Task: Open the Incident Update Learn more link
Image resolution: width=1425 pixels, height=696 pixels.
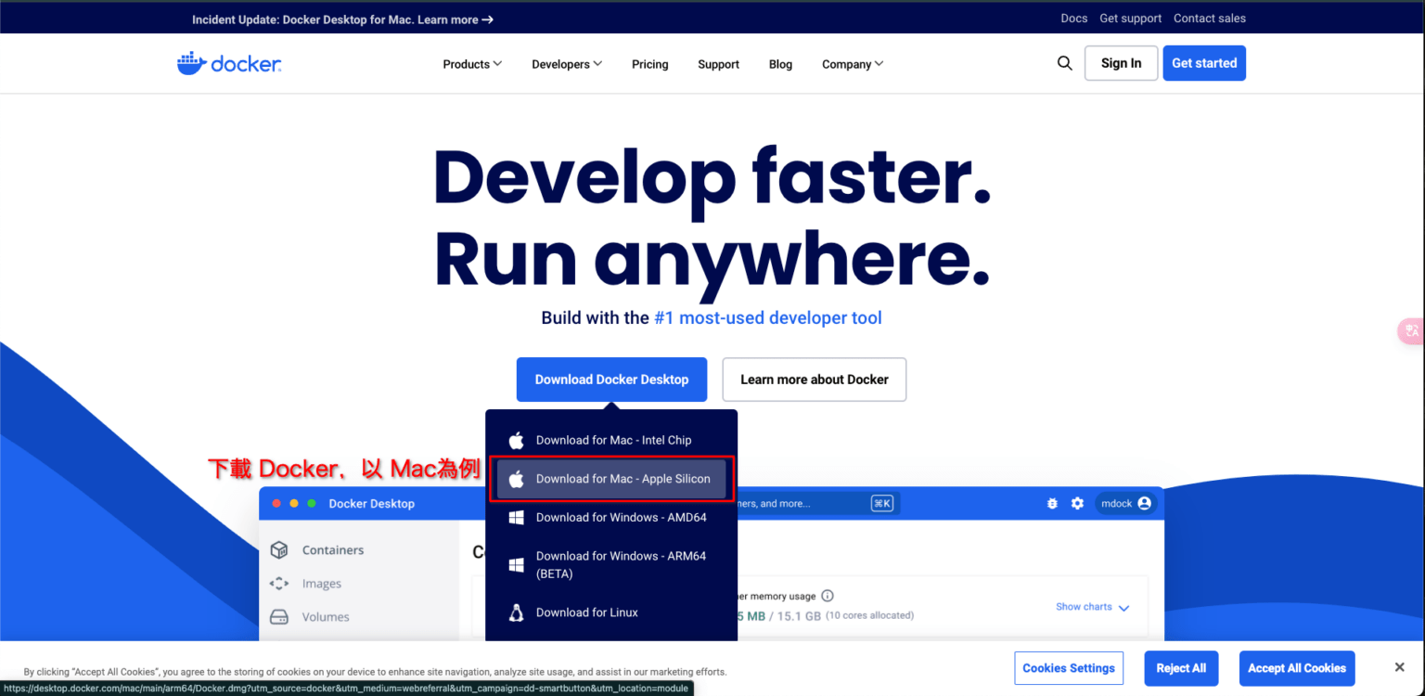Action: [x=456, y=19]
